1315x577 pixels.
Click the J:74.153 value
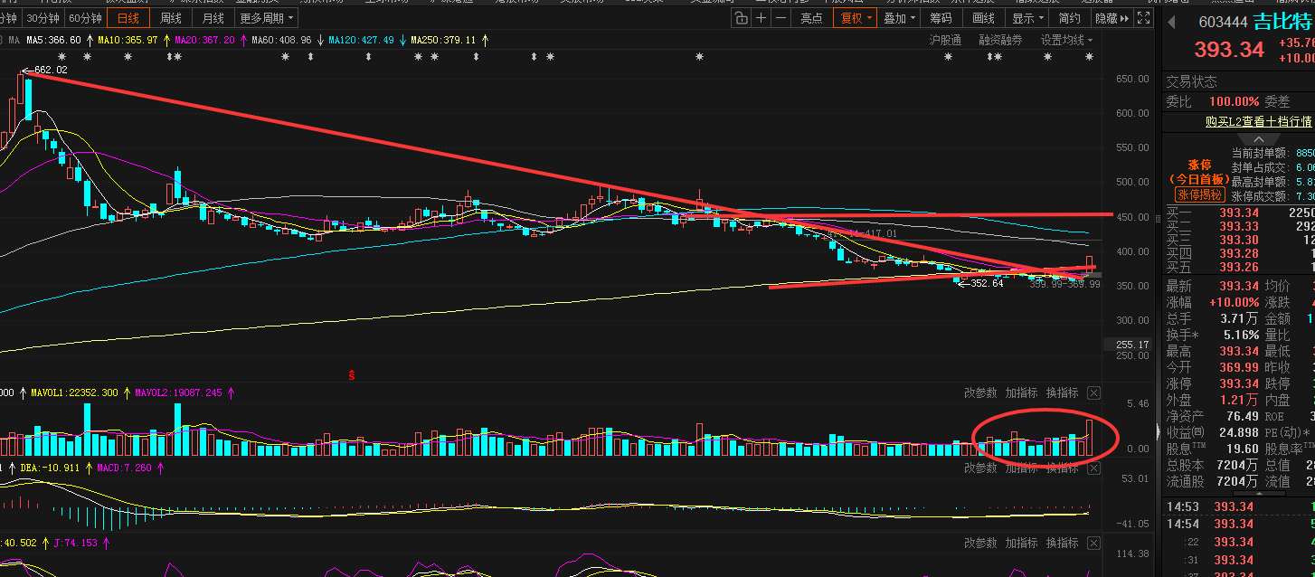(x=76, y=543)
